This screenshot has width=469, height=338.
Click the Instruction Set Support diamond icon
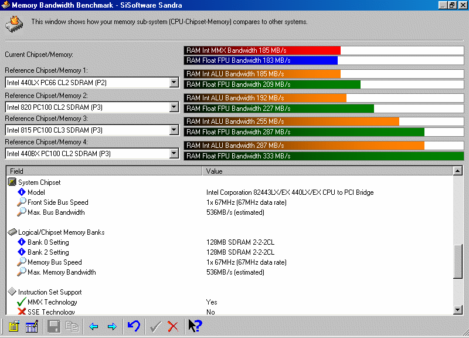point(12,292)
